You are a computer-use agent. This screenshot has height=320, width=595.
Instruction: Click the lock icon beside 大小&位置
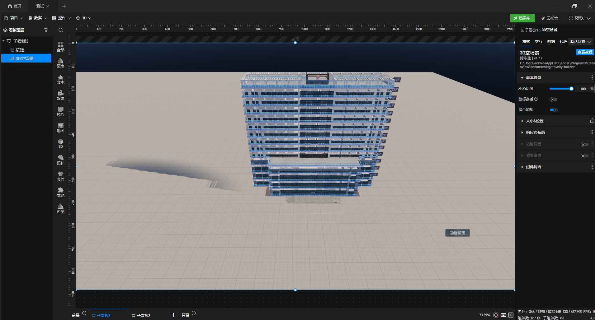592,121
